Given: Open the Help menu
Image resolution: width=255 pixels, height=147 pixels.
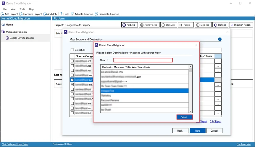Looking at the screenshot, I should 31,9.
